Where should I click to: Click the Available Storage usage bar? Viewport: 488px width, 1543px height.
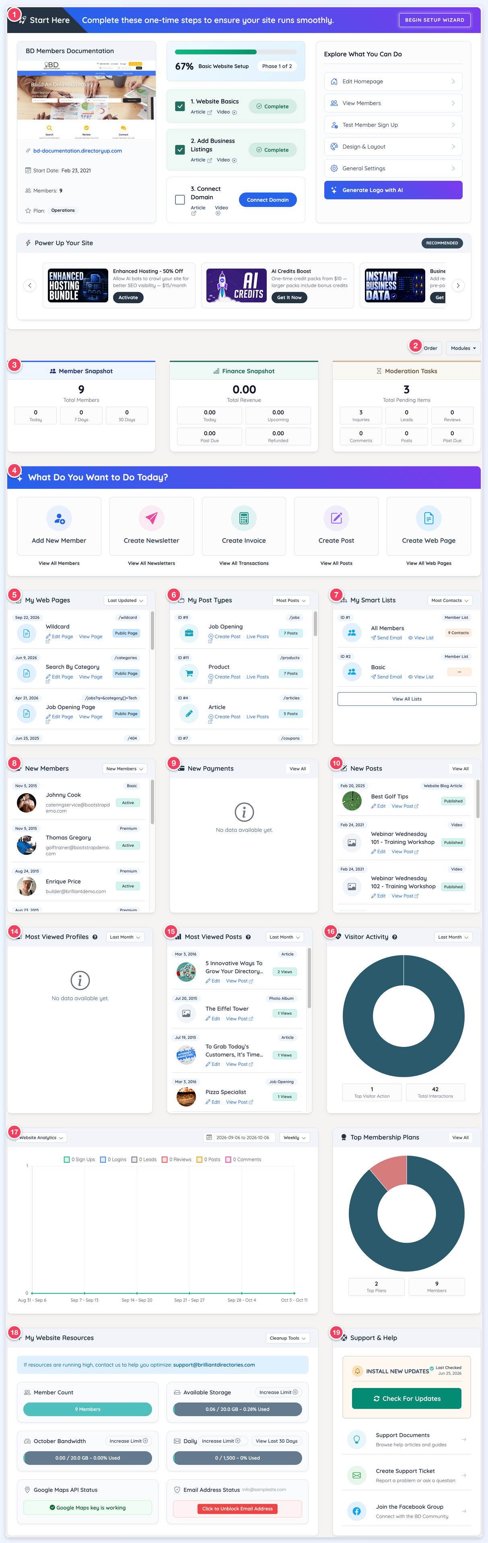click(x=238, y=1409)
